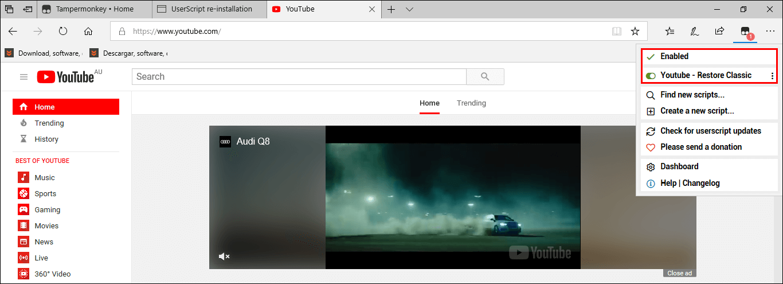Click the add notes pen icon

695,32
